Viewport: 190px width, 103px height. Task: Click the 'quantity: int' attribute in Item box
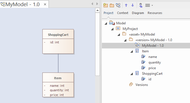point(59,90)
